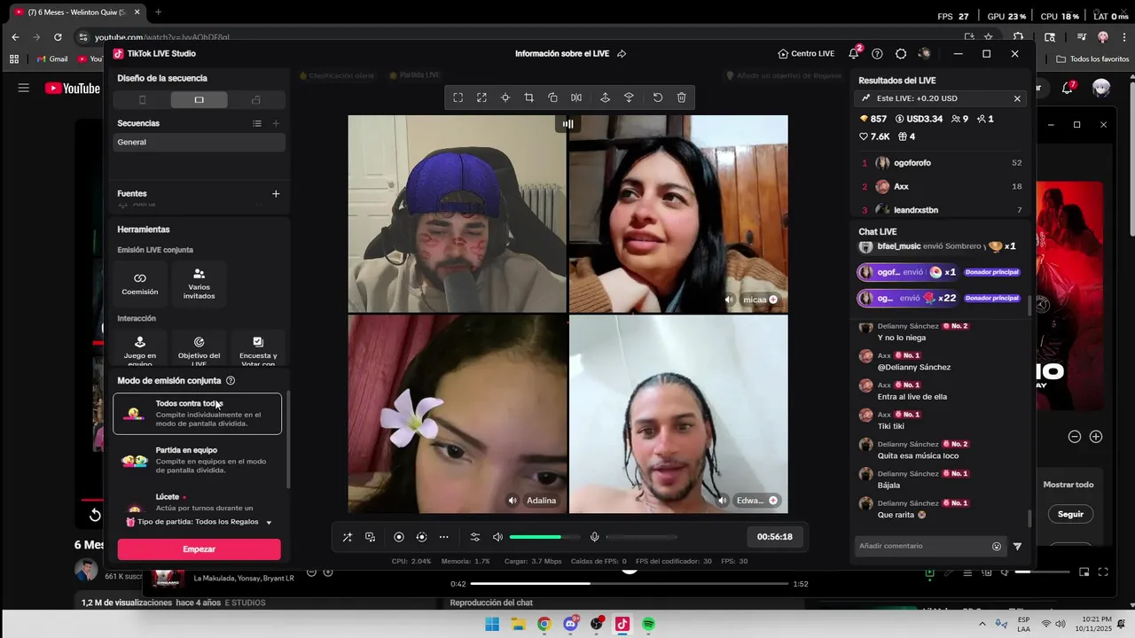Open the effects magic wand icon
This screenshot has height=638, width=1135.
[347, 537]
